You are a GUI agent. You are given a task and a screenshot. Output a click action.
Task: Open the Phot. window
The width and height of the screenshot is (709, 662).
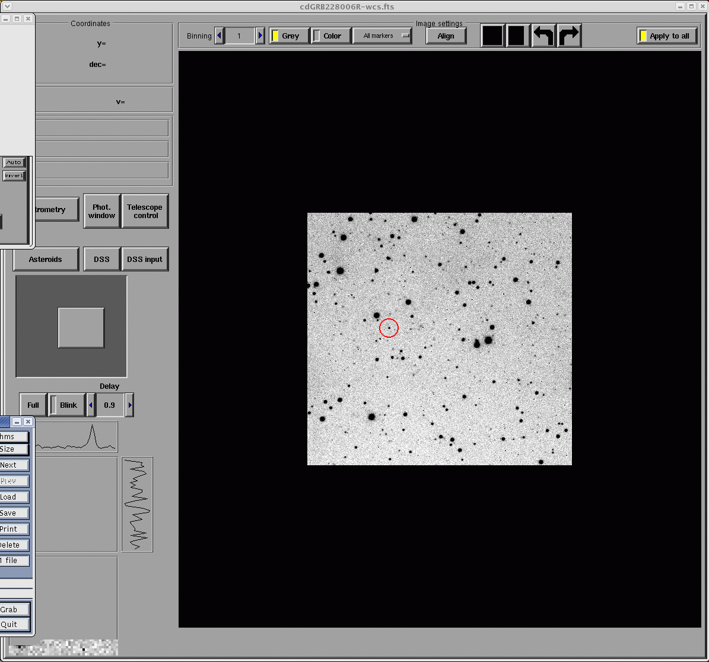101,212
